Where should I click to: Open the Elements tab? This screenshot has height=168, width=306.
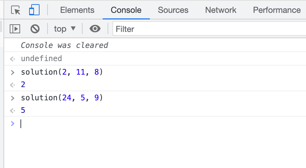[x=77, y=10]
